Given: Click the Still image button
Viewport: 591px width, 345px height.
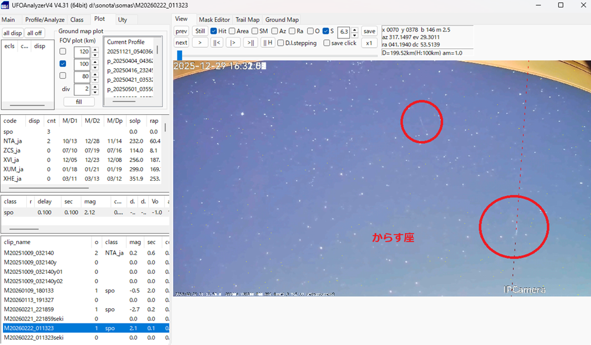Looking at the screenshot, I should click(200, 31).
